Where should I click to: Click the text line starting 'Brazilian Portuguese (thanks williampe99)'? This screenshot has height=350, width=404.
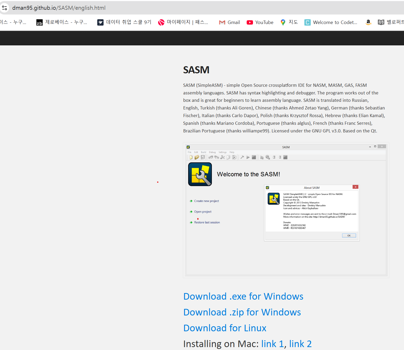click(280, 131)
